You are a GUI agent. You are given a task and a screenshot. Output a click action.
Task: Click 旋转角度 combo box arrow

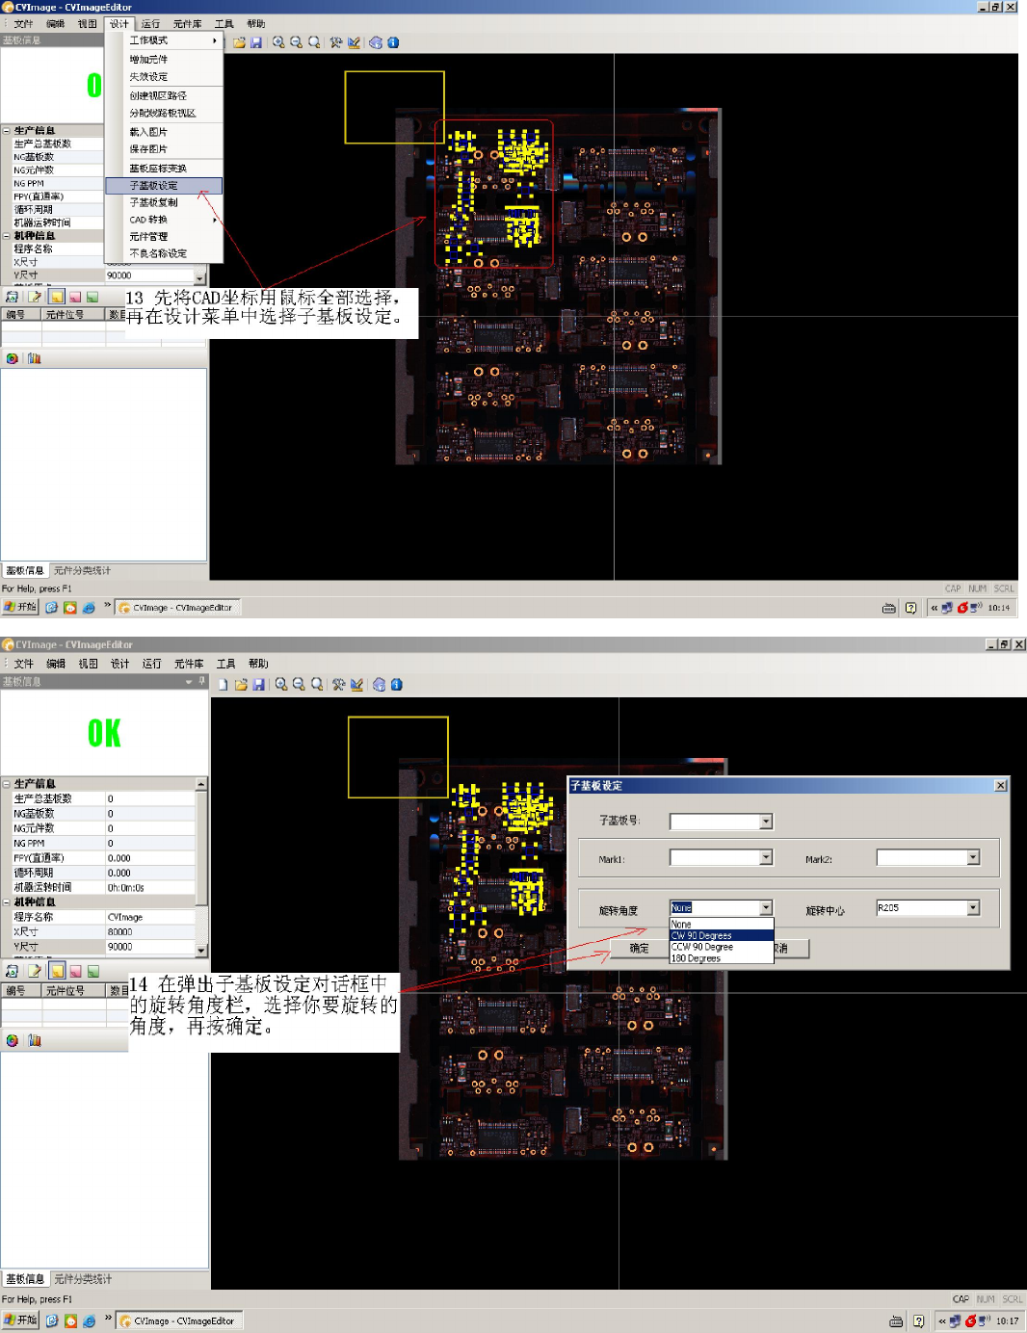(766, 907)
